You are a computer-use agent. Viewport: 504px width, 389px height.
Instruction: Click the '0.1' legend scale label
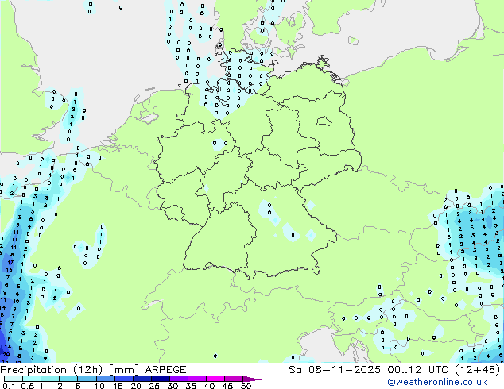pos(9,386)
